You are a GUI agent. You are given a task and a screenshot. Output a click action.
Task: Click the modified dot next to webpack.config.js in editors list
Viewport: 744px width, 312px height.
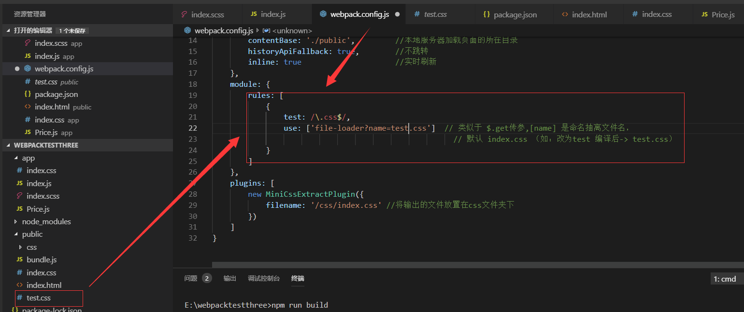(17, 68)
